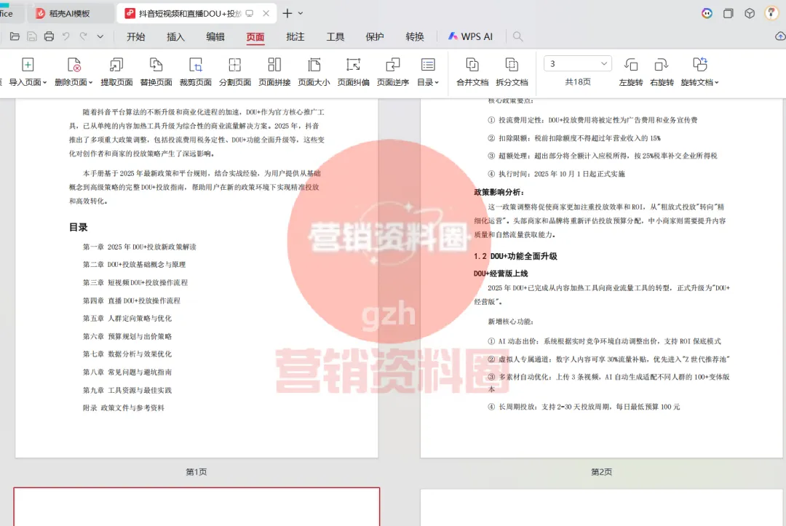Close the 抖音短视频 document tab

pyautogui.click(x=266, y=14)
